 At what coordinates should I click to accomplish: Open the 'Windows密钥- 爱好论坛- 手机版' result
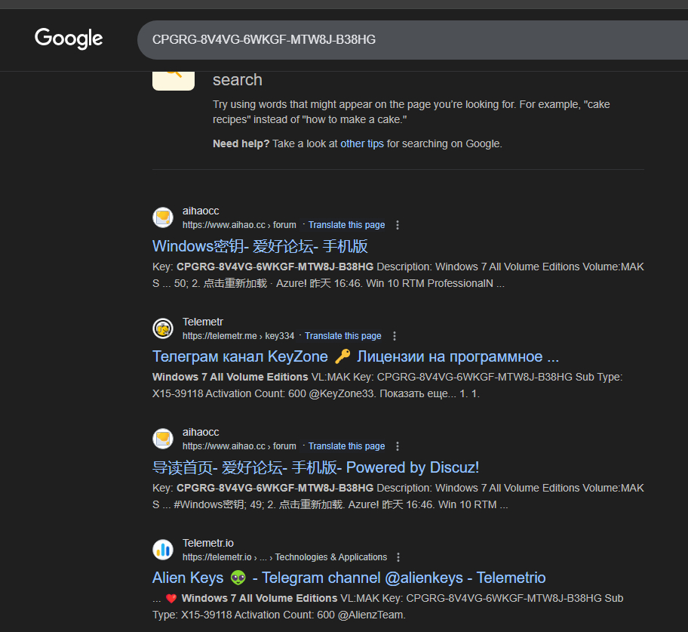click(260, 246)
